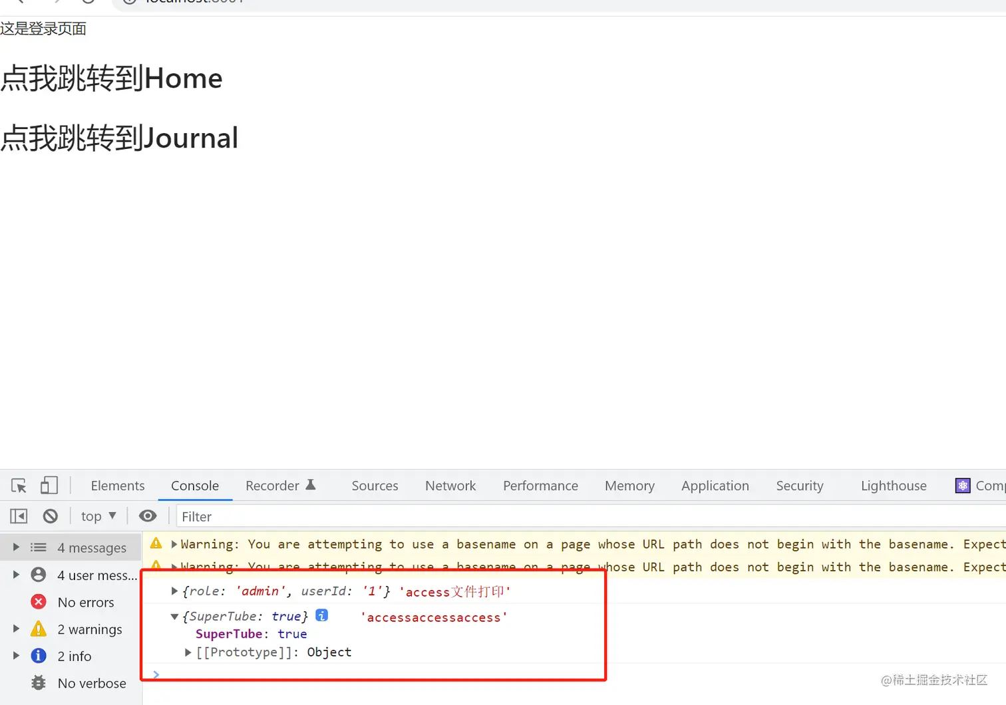Image resolution: width=1006 pixels, height=705 pixels.
Task: Click the 'accessaccessaccess' log string
Action: click(434, 617)
